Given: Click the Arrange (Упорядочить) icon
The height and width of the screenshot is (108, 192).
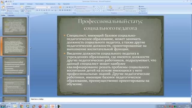Looking at the screenshot, I should (110, 7).
